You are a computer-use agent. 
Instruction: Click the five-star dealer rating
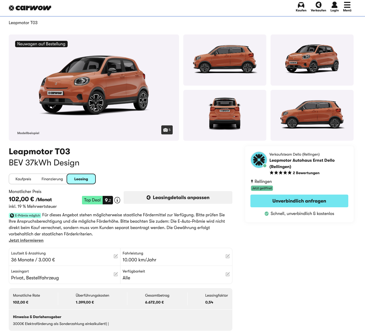point(280,173)
